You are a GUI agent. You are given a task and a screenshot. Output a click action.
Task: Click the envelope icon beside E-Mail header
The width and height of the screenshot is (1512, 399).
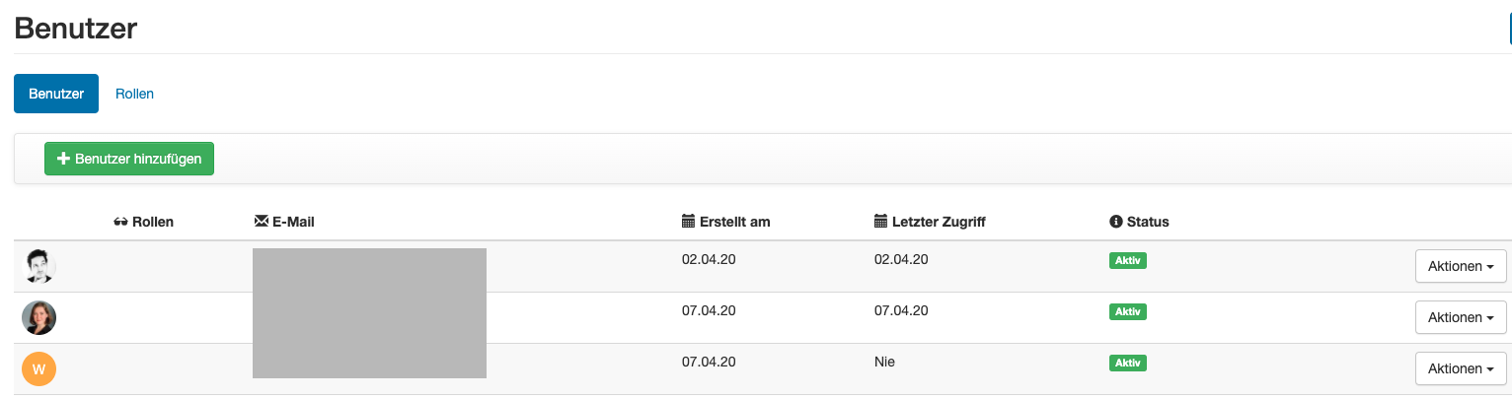coord(262,222)
